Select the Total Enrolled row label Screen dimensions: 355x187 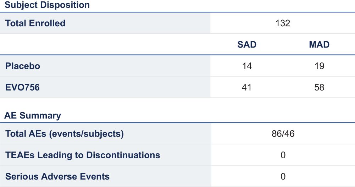click(35, 23)
